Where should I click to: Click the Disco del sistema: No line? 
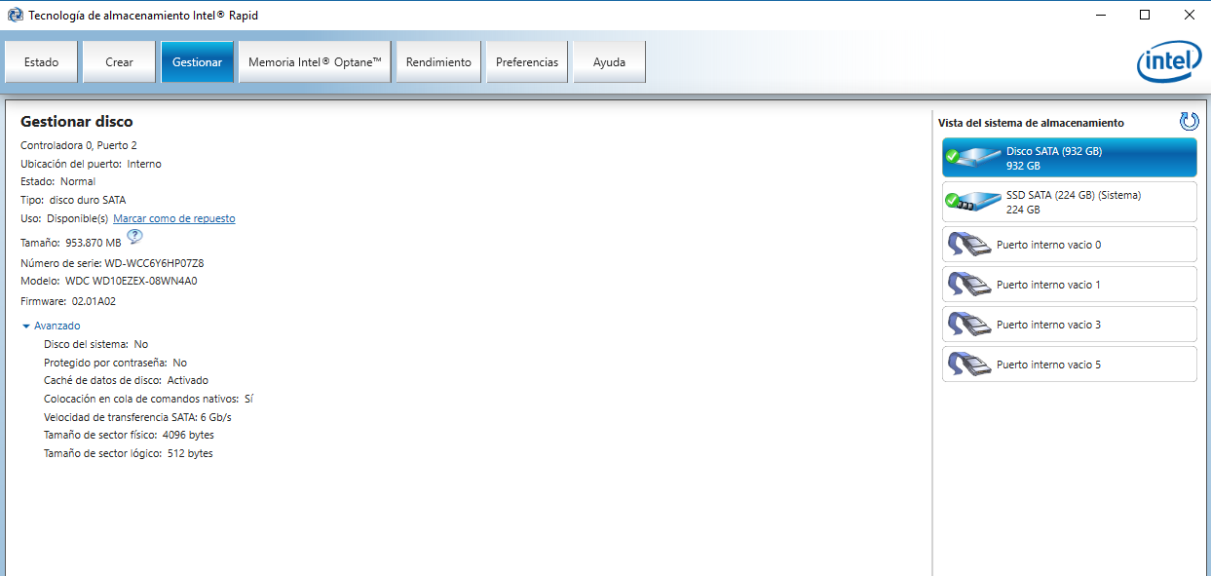[x=96, y=344]
